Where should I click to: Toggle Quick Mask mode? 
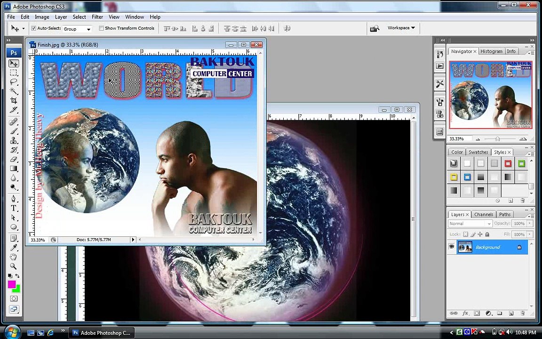coord(14,299)
